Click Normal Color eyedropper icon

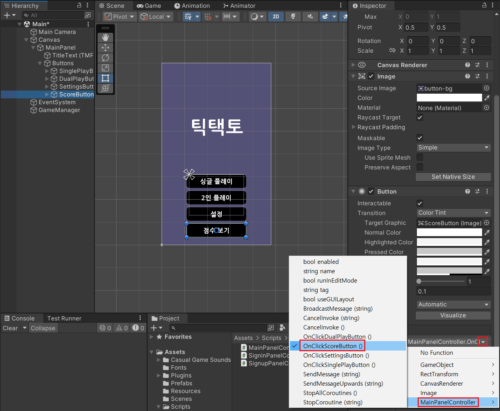(x=487, y=232)
